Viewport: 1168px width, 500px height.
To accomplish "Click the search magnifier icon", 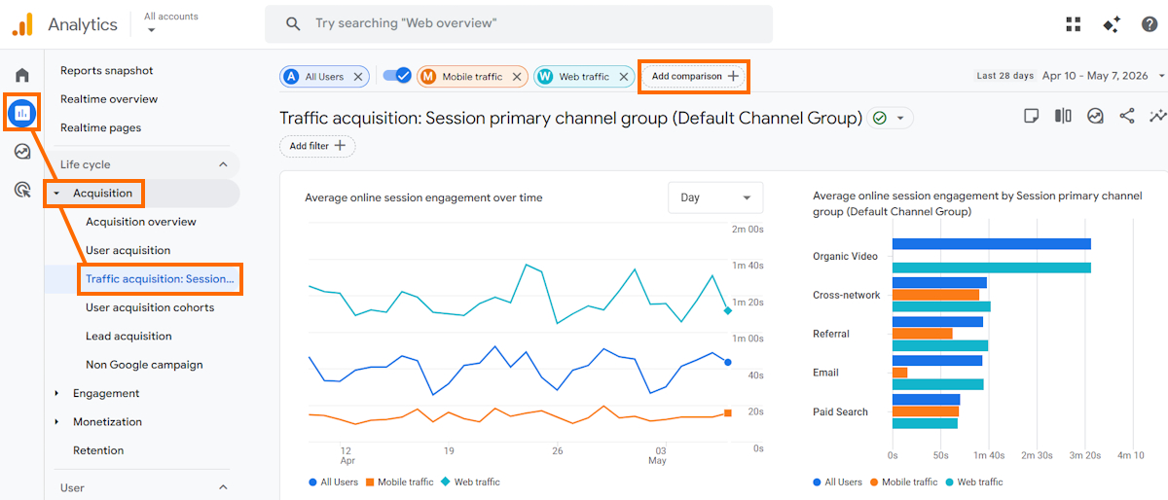I will [293, 24].
